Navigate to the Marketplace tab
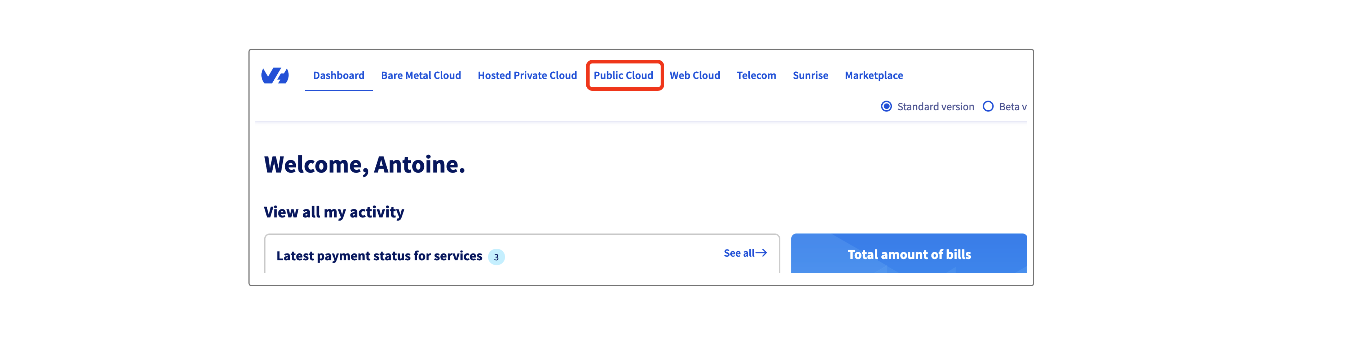 (873, 76)
